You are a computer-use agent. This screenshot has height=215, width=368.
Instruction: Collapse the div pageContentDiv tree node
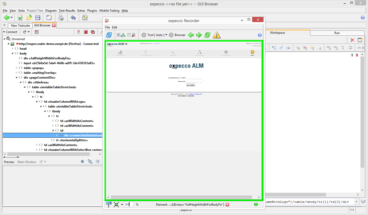pyautogui.click(x=16, y=78)
